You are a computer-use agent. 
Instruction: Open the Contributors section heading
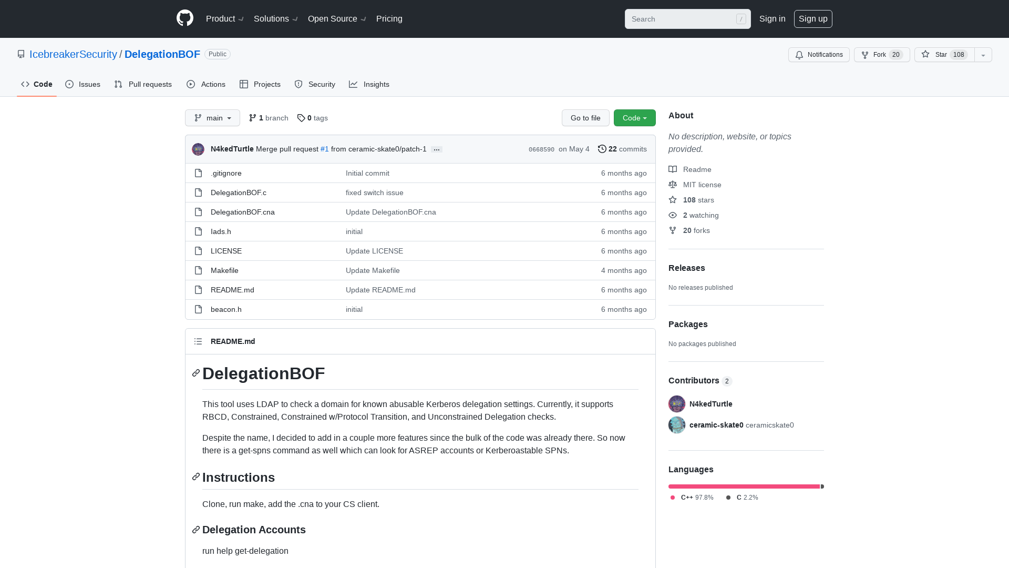(x=700, y=380)
